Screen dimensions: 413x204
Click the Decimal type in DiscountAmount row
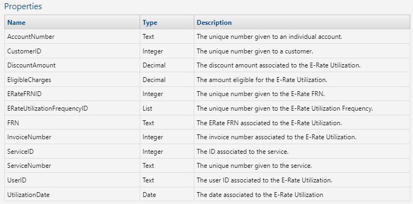tap(154, 65)
